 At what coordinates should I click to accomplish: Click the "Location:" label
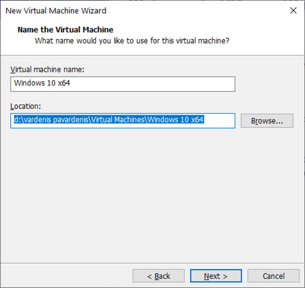[25, 106]
